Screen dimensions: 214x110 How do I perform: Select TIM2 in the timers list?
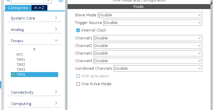(x=21, y=65)
